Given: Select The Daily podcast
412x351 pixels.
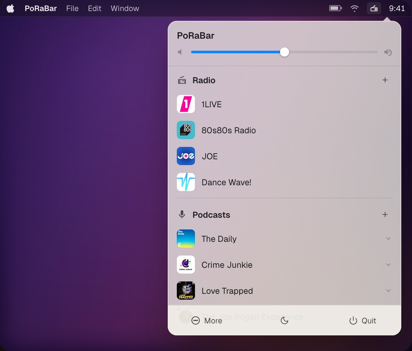Looking at the screenshot, I should point(285,239).
